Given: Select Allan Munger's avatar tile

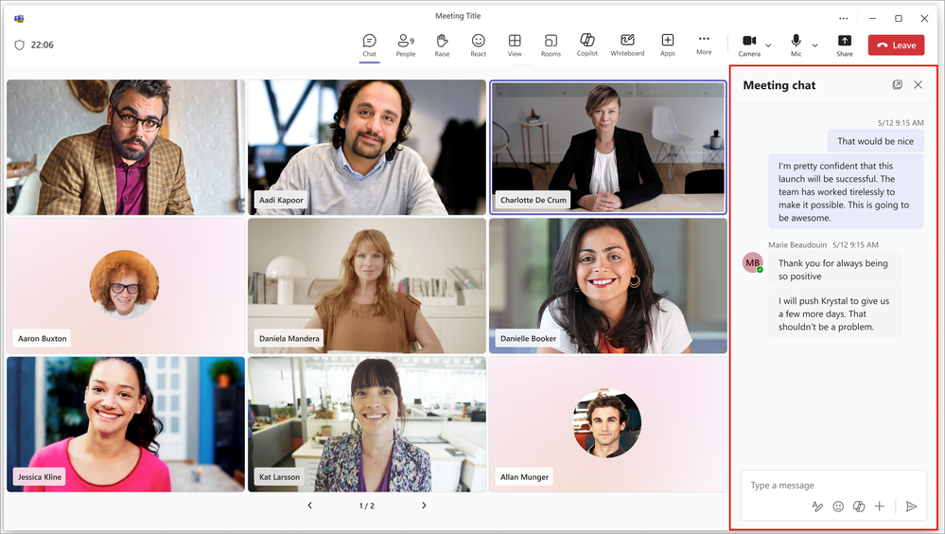Looking at the screenshot, I should tap(608, 424).
